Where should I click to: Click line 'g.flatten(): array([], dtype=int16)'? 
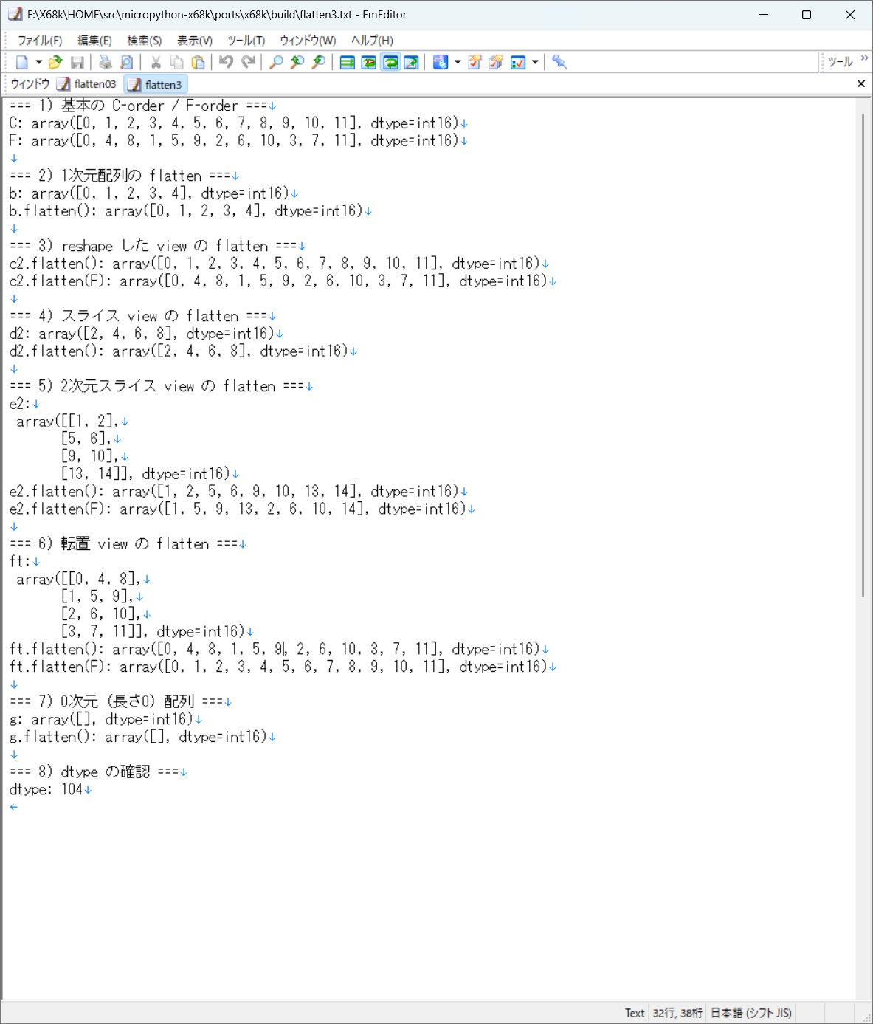138,737
